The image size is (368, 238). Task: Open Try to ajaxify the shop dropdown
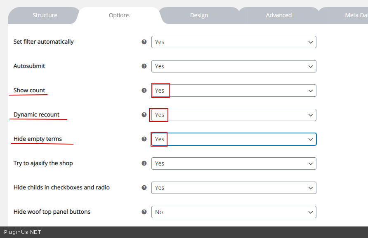point(234,163)
